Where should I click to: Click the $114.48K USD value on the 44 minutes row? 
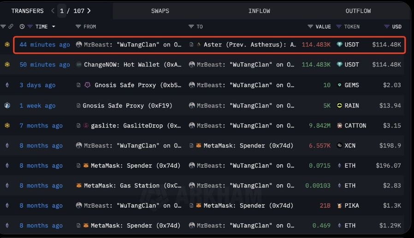386,45
